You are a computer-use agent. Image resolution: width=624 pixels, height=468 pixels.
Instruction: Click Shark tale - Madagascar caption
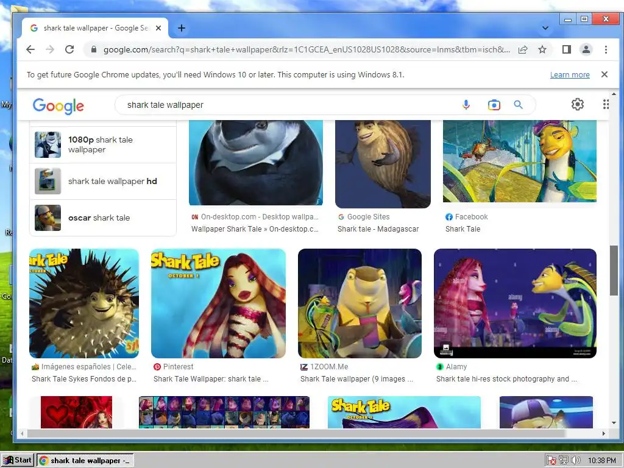click(378, 229)
